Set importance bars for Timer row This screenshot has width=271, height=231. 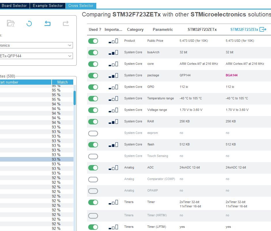[113, 202]
